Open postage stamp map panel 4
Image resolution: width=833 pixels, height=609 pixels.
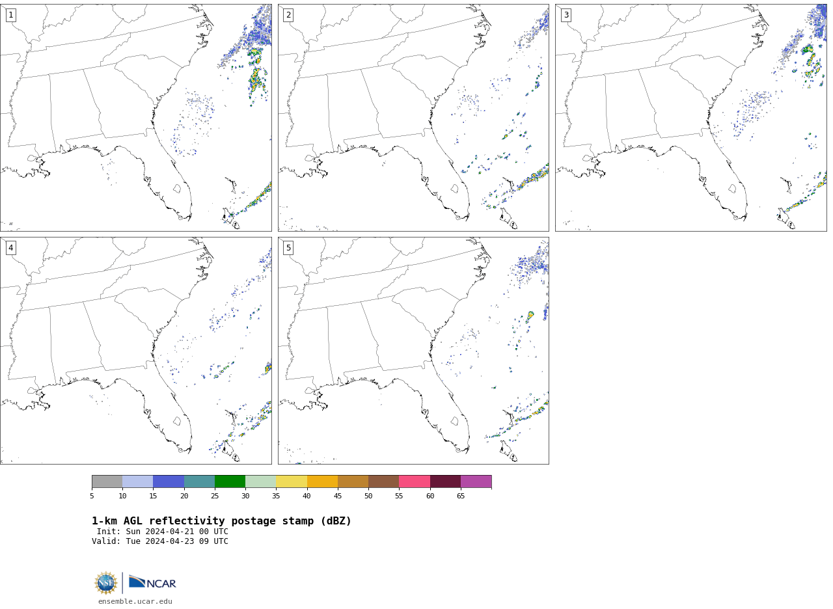coord(135,351)
